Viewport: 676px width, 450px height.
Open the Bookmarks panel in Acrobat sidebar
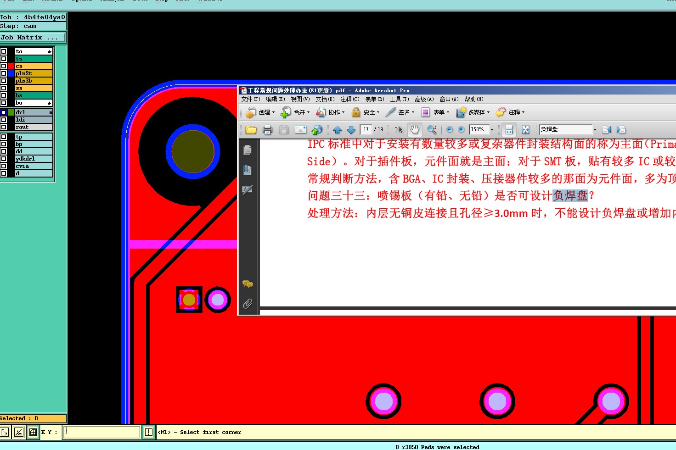248,170
